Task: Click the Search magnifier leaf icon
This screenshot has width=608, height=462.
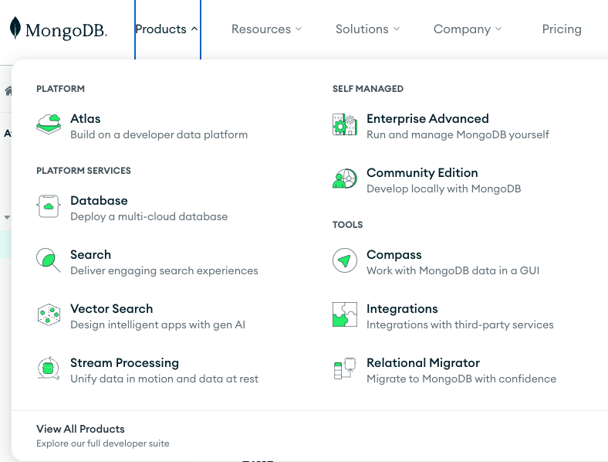Action: pyautogui.click(x=49, y=260)
